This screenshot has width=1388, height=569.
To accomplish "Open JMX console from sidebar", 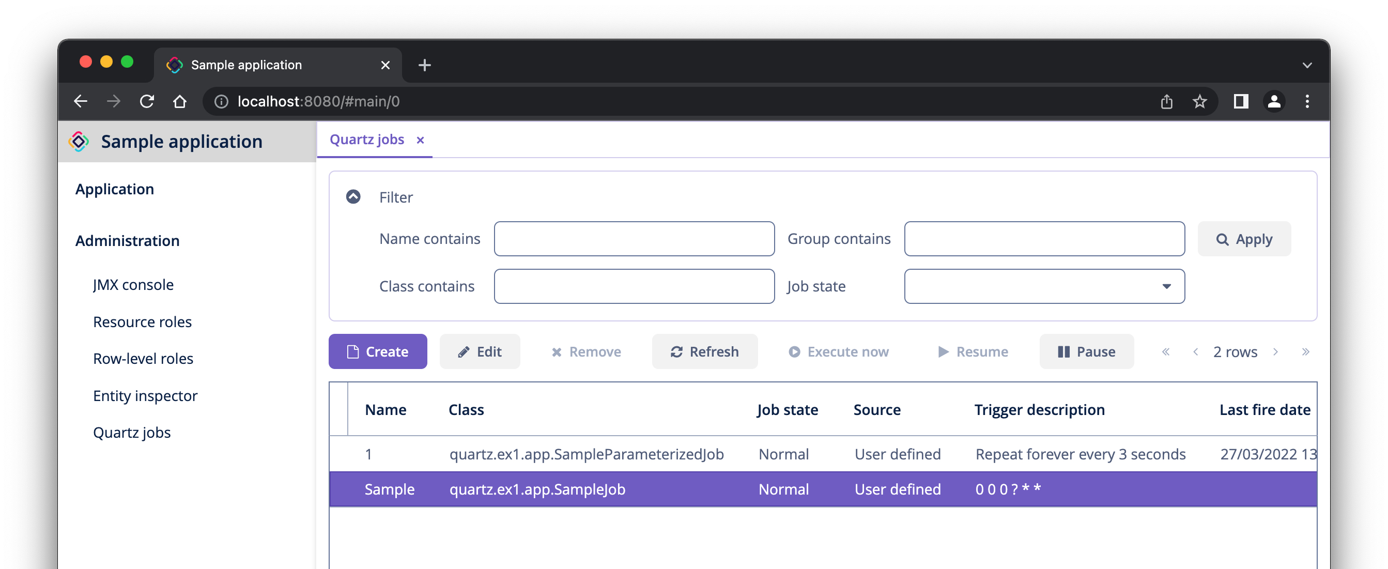I will tap(133, 284).
